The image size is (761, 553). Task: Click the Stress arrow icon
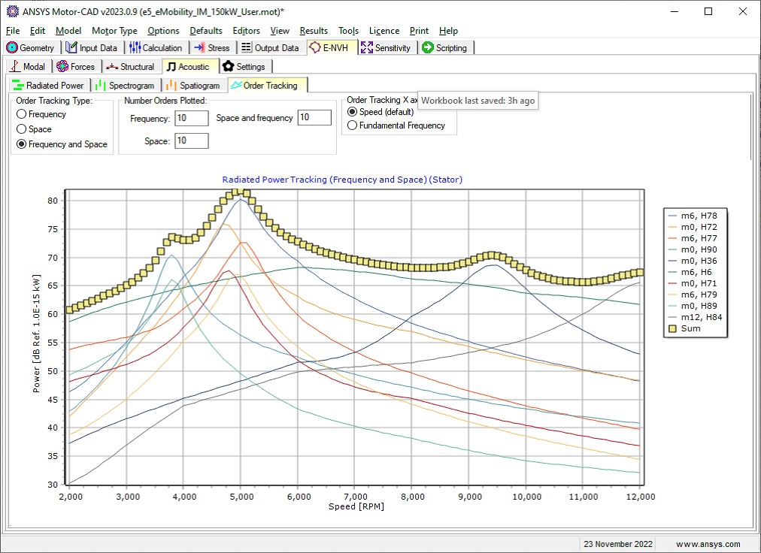199,47
